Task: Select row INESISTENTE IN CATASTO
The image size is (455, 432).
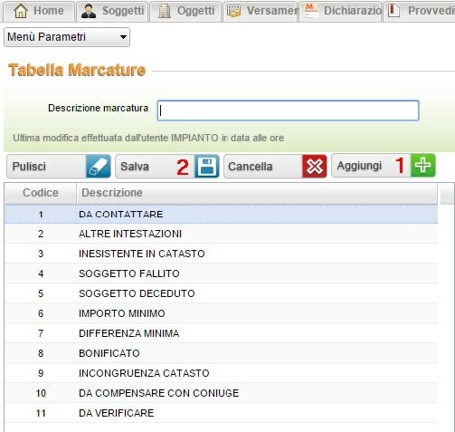Action: coord(222,254)
